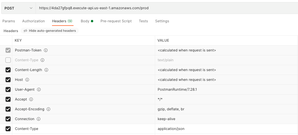The width and height of the screenshot is (298, 135).
Task: Uncheck the User-Agent header checkbox
Action: [x=8, y=90]
